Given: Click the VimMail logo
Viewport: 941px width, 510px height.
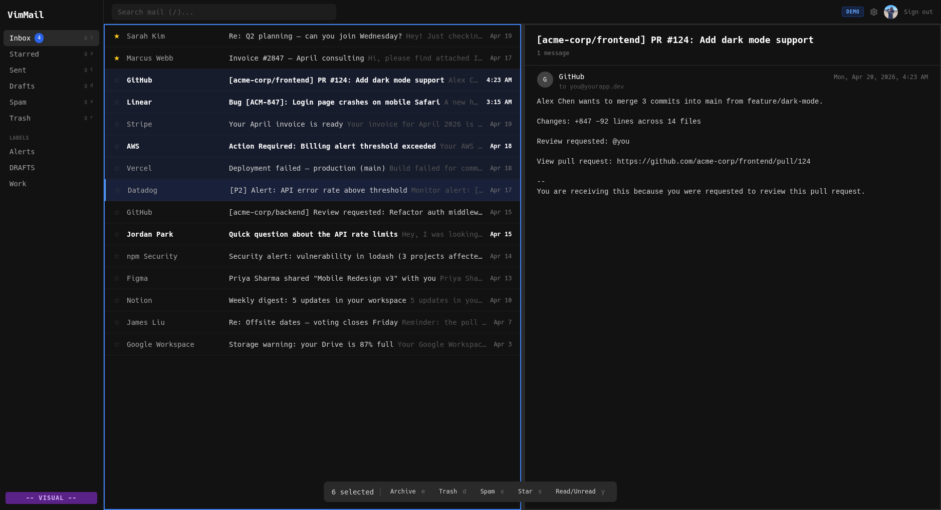Looking at the screenshot, I should [x=25, y=15].
